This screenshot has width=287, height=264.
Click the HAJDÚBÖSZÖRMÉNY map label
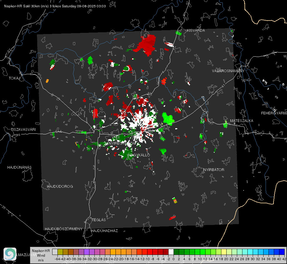tap(64, 229)
